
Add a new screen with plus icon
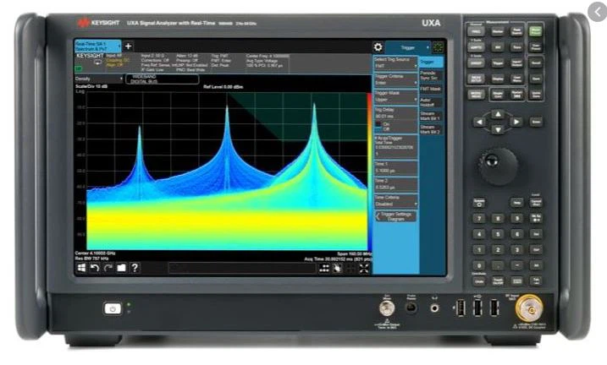coord(128,46)
